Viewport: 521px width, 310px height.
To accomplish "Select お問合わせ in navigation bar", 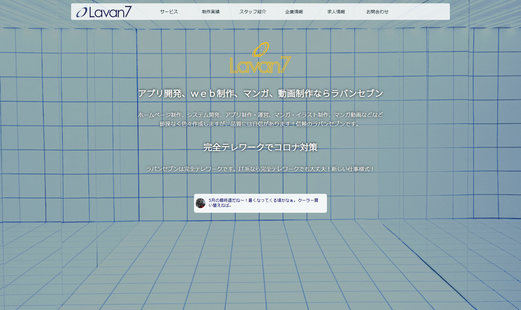I will [x=377, y=12].
